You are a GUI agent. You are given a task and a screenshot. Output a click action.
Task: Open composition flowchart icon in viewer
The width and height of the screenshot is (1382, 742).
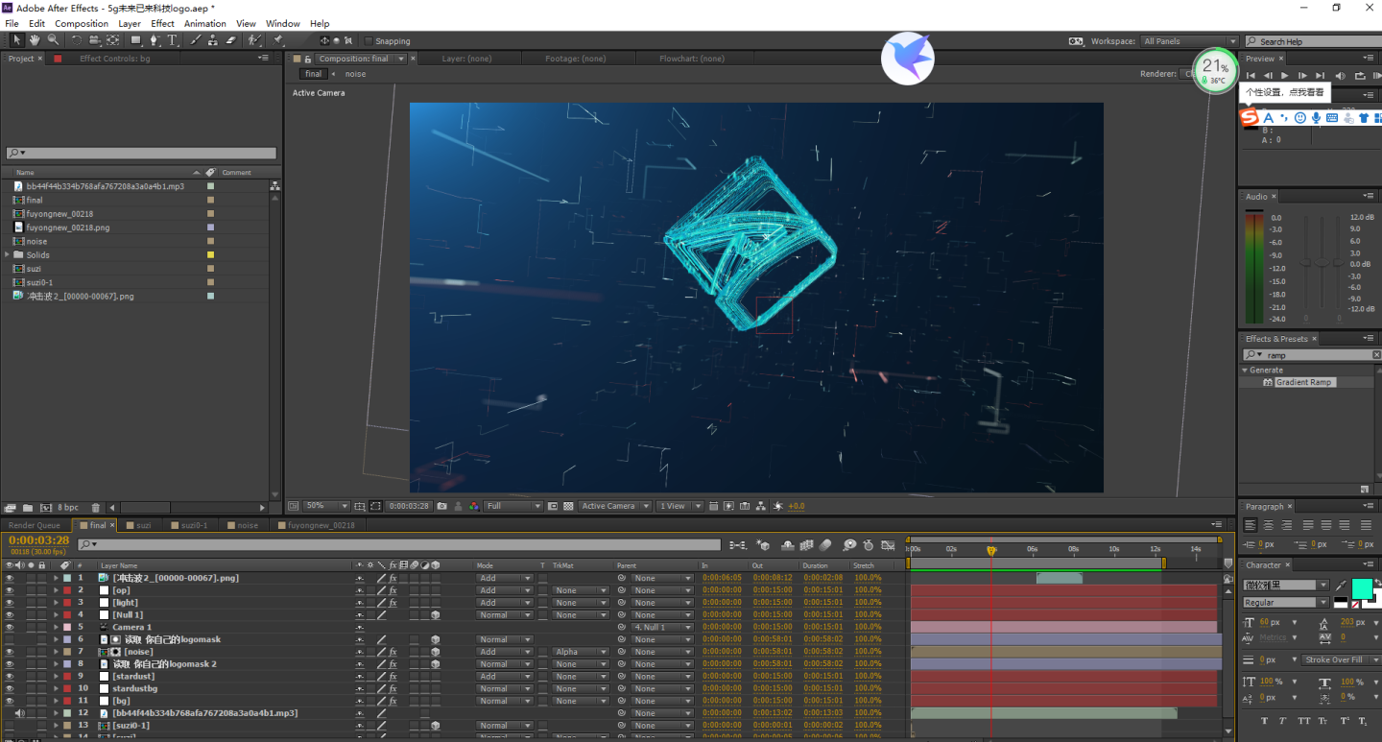tap(761, 506)
